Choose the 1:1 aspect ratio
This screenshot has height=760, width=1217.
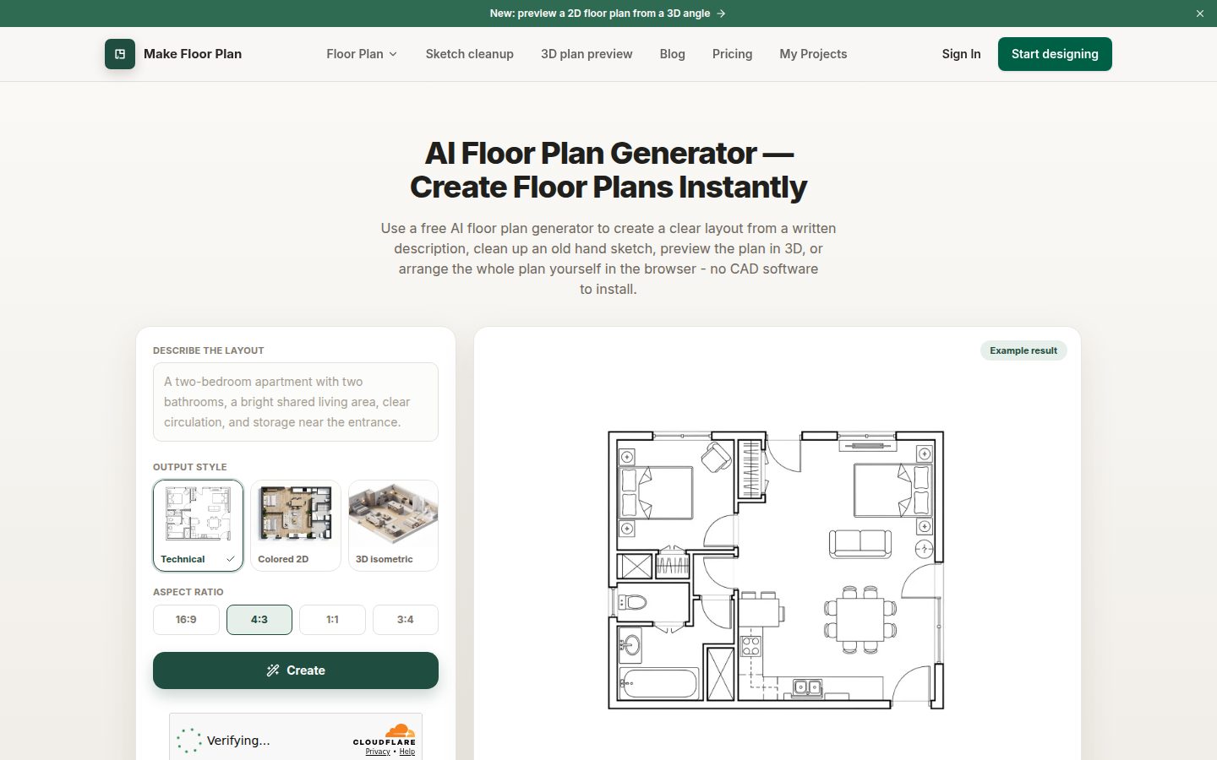[332, 620]
